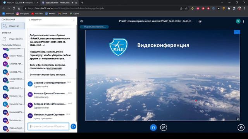Viewport: 248px width, 139px height.
Task: Click Матюхин Андрей Сергеевич's chat avatar
Action: point(30,116)
